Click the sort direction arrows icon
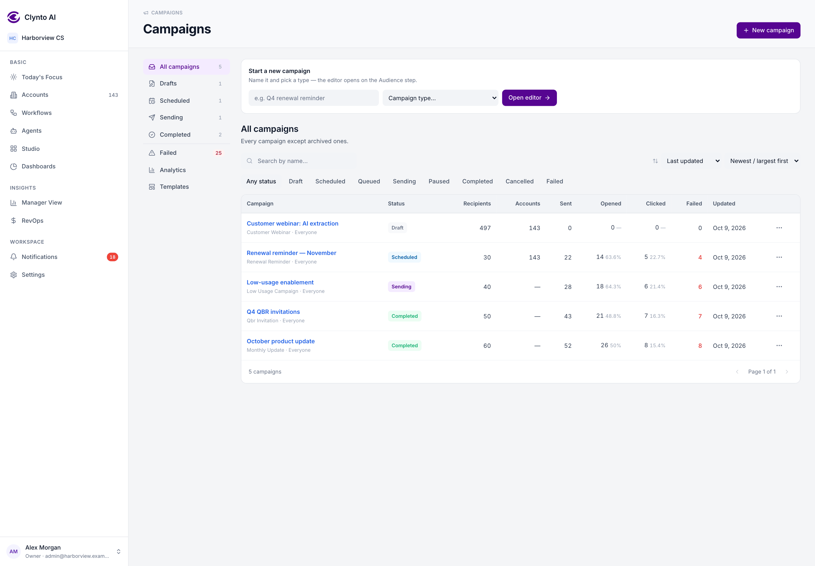 (655, 161)
